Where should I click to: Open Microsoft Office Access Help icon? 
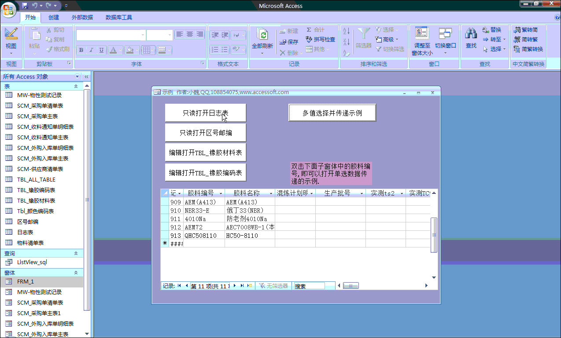[557, 17]
